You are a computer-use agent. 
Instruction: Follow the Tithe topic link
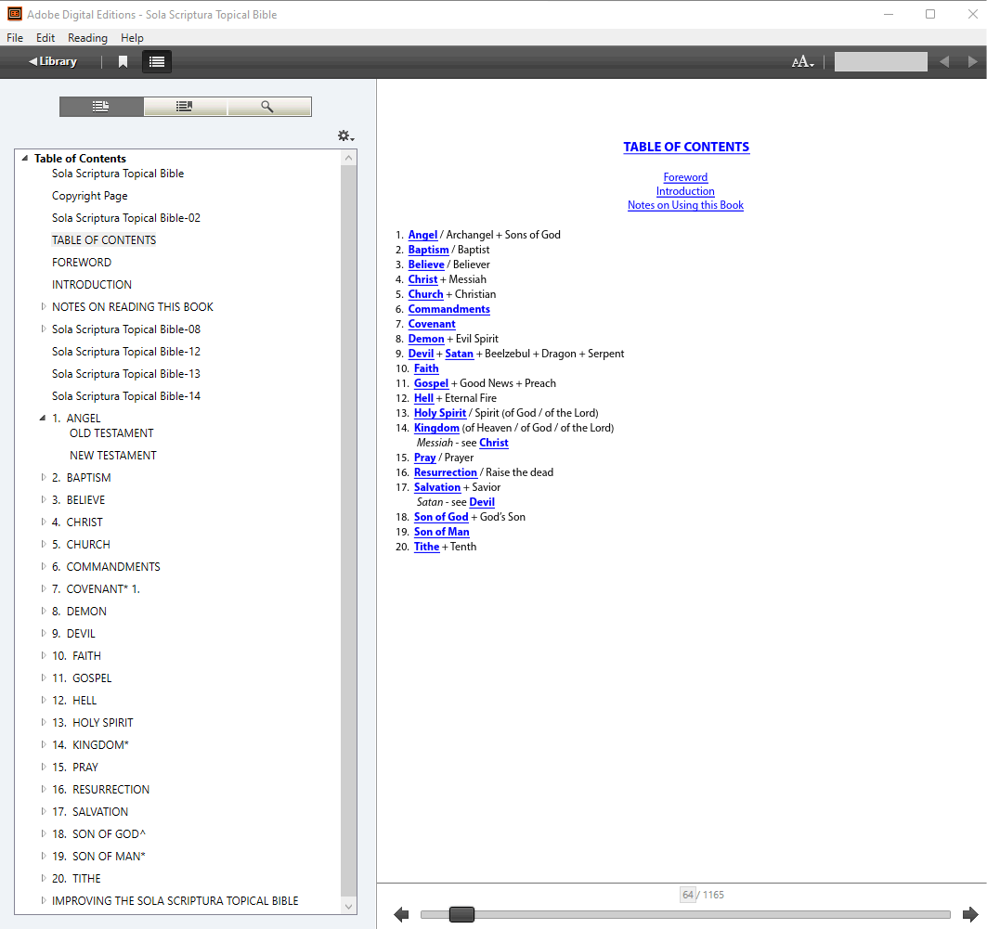coord(426,547)
